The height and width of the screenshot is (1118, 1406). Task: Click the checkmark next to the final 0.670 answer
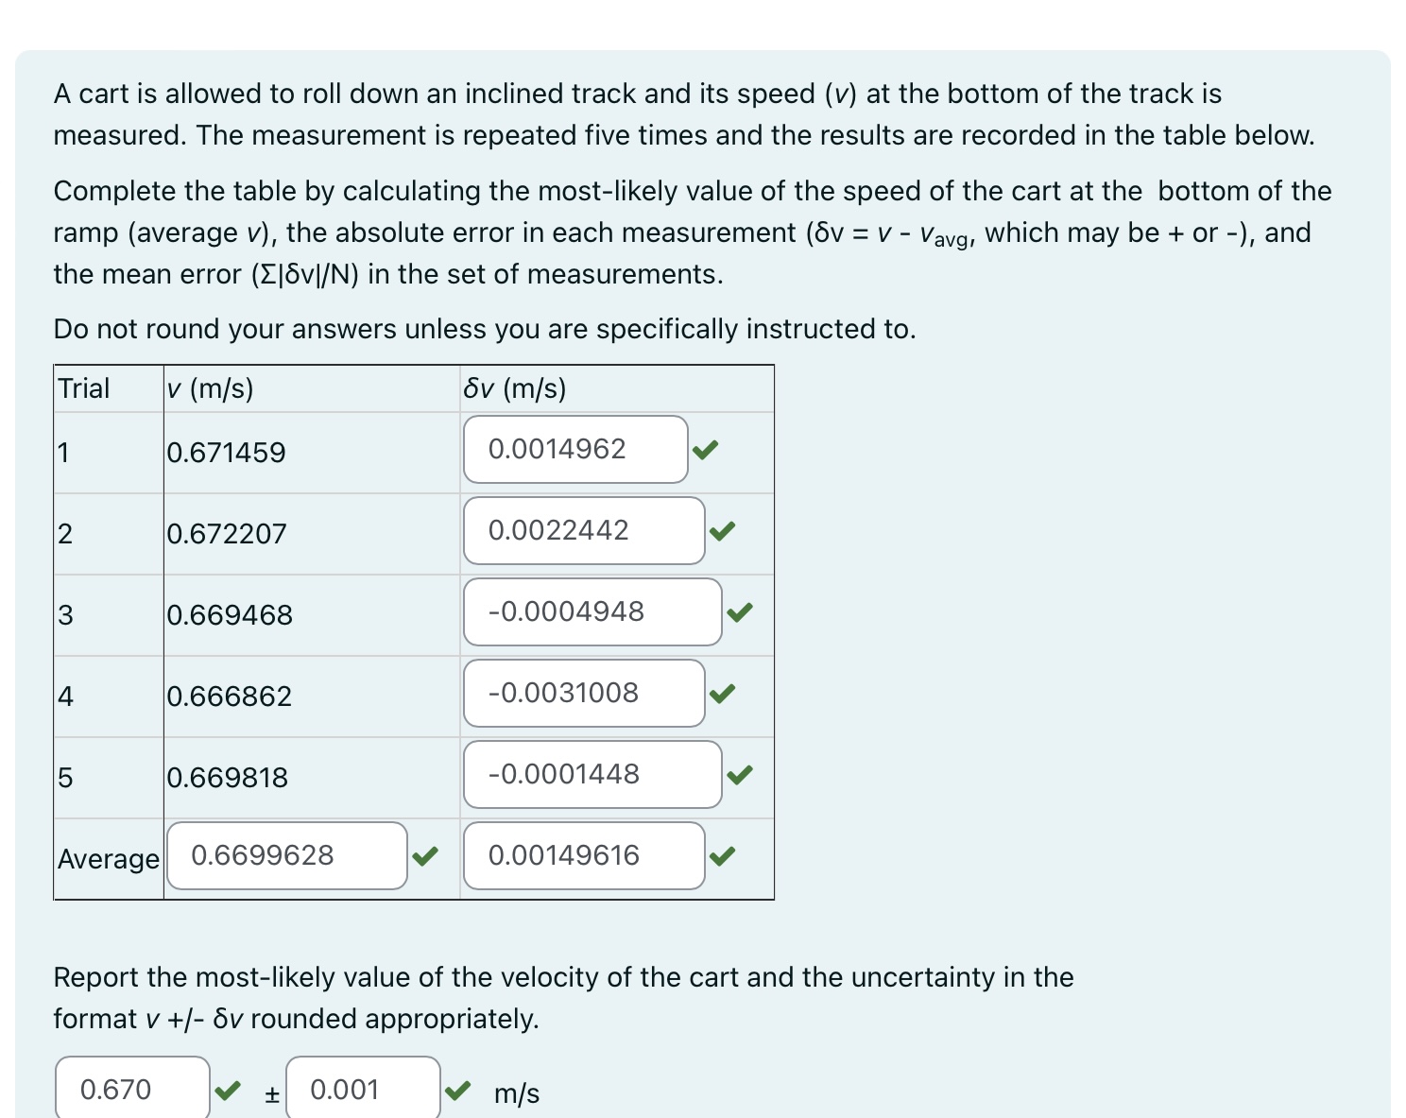click(x=228, y=1091)
